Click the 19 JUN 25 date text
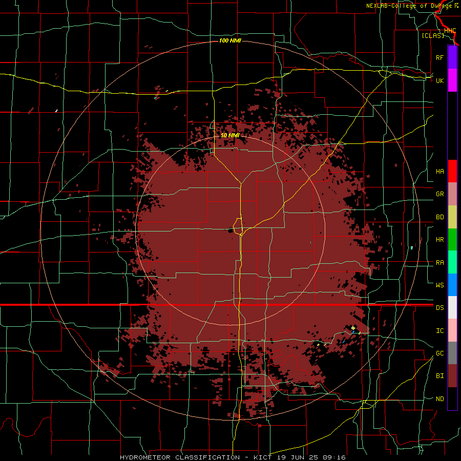This screenshot has height=461, width=461. point(297,457)
